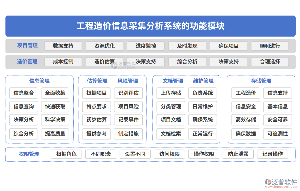
Task: Click the 信息管理 panel title
Action: 39,81
